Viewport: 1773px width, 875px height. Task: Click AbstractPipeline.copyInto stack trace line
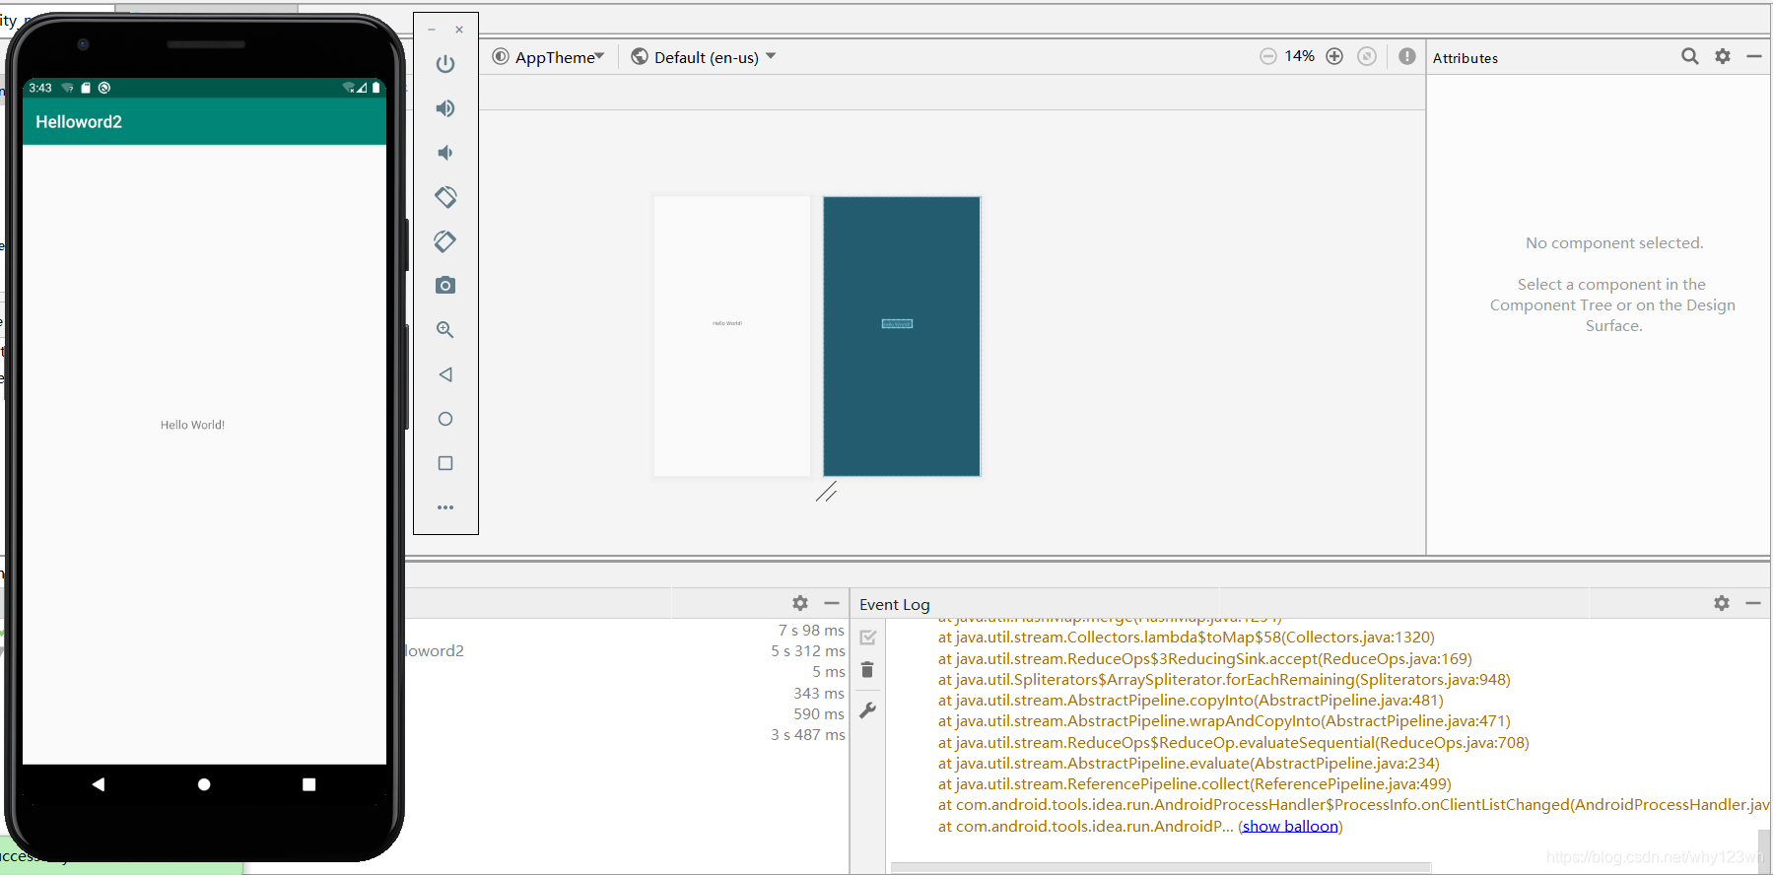(1191, 700)
